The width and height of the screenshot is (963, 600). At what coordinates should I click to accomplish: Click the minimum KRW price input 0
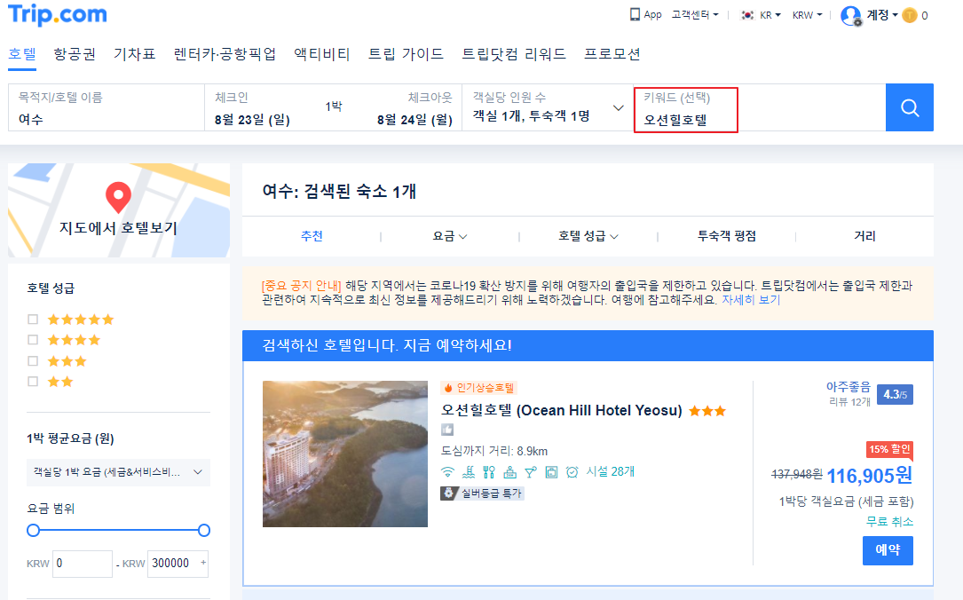point(83,563)
